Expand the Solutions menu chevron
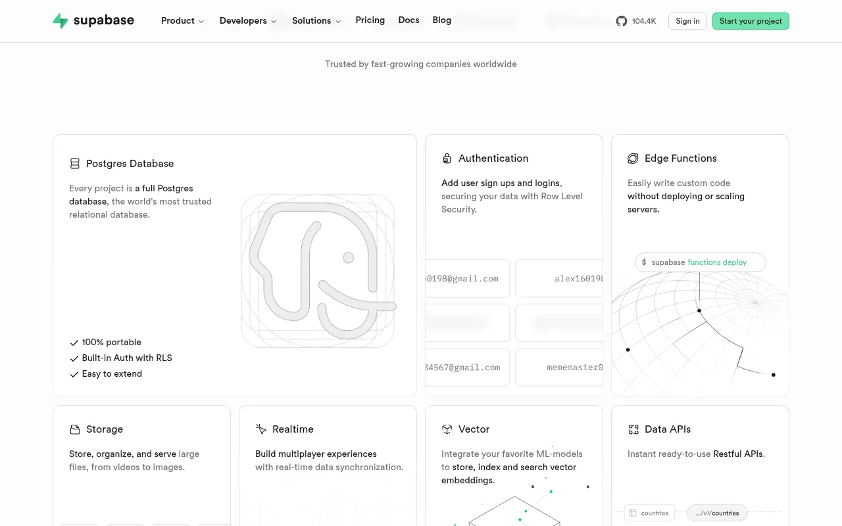This screenshot has width=842, height=526. (x=338, y=22)
